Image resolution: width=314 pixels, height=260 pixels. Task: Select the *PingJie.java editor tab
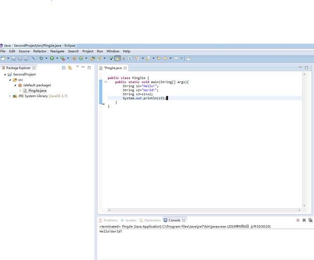pyautogui.click(x=113, y=68)
